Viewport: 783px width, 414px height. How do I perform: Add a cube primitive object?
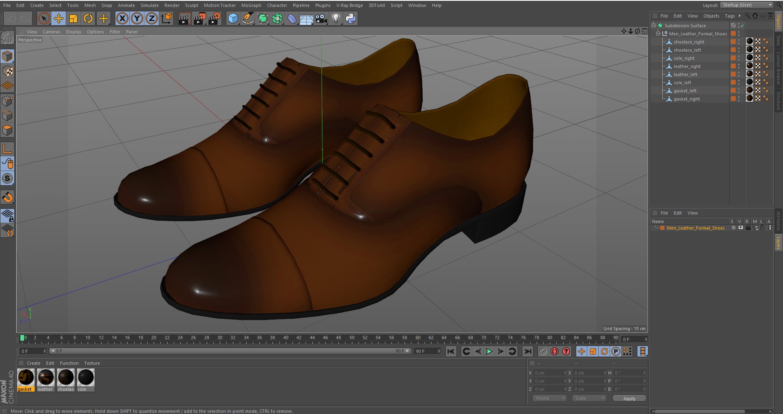(233, 18)
